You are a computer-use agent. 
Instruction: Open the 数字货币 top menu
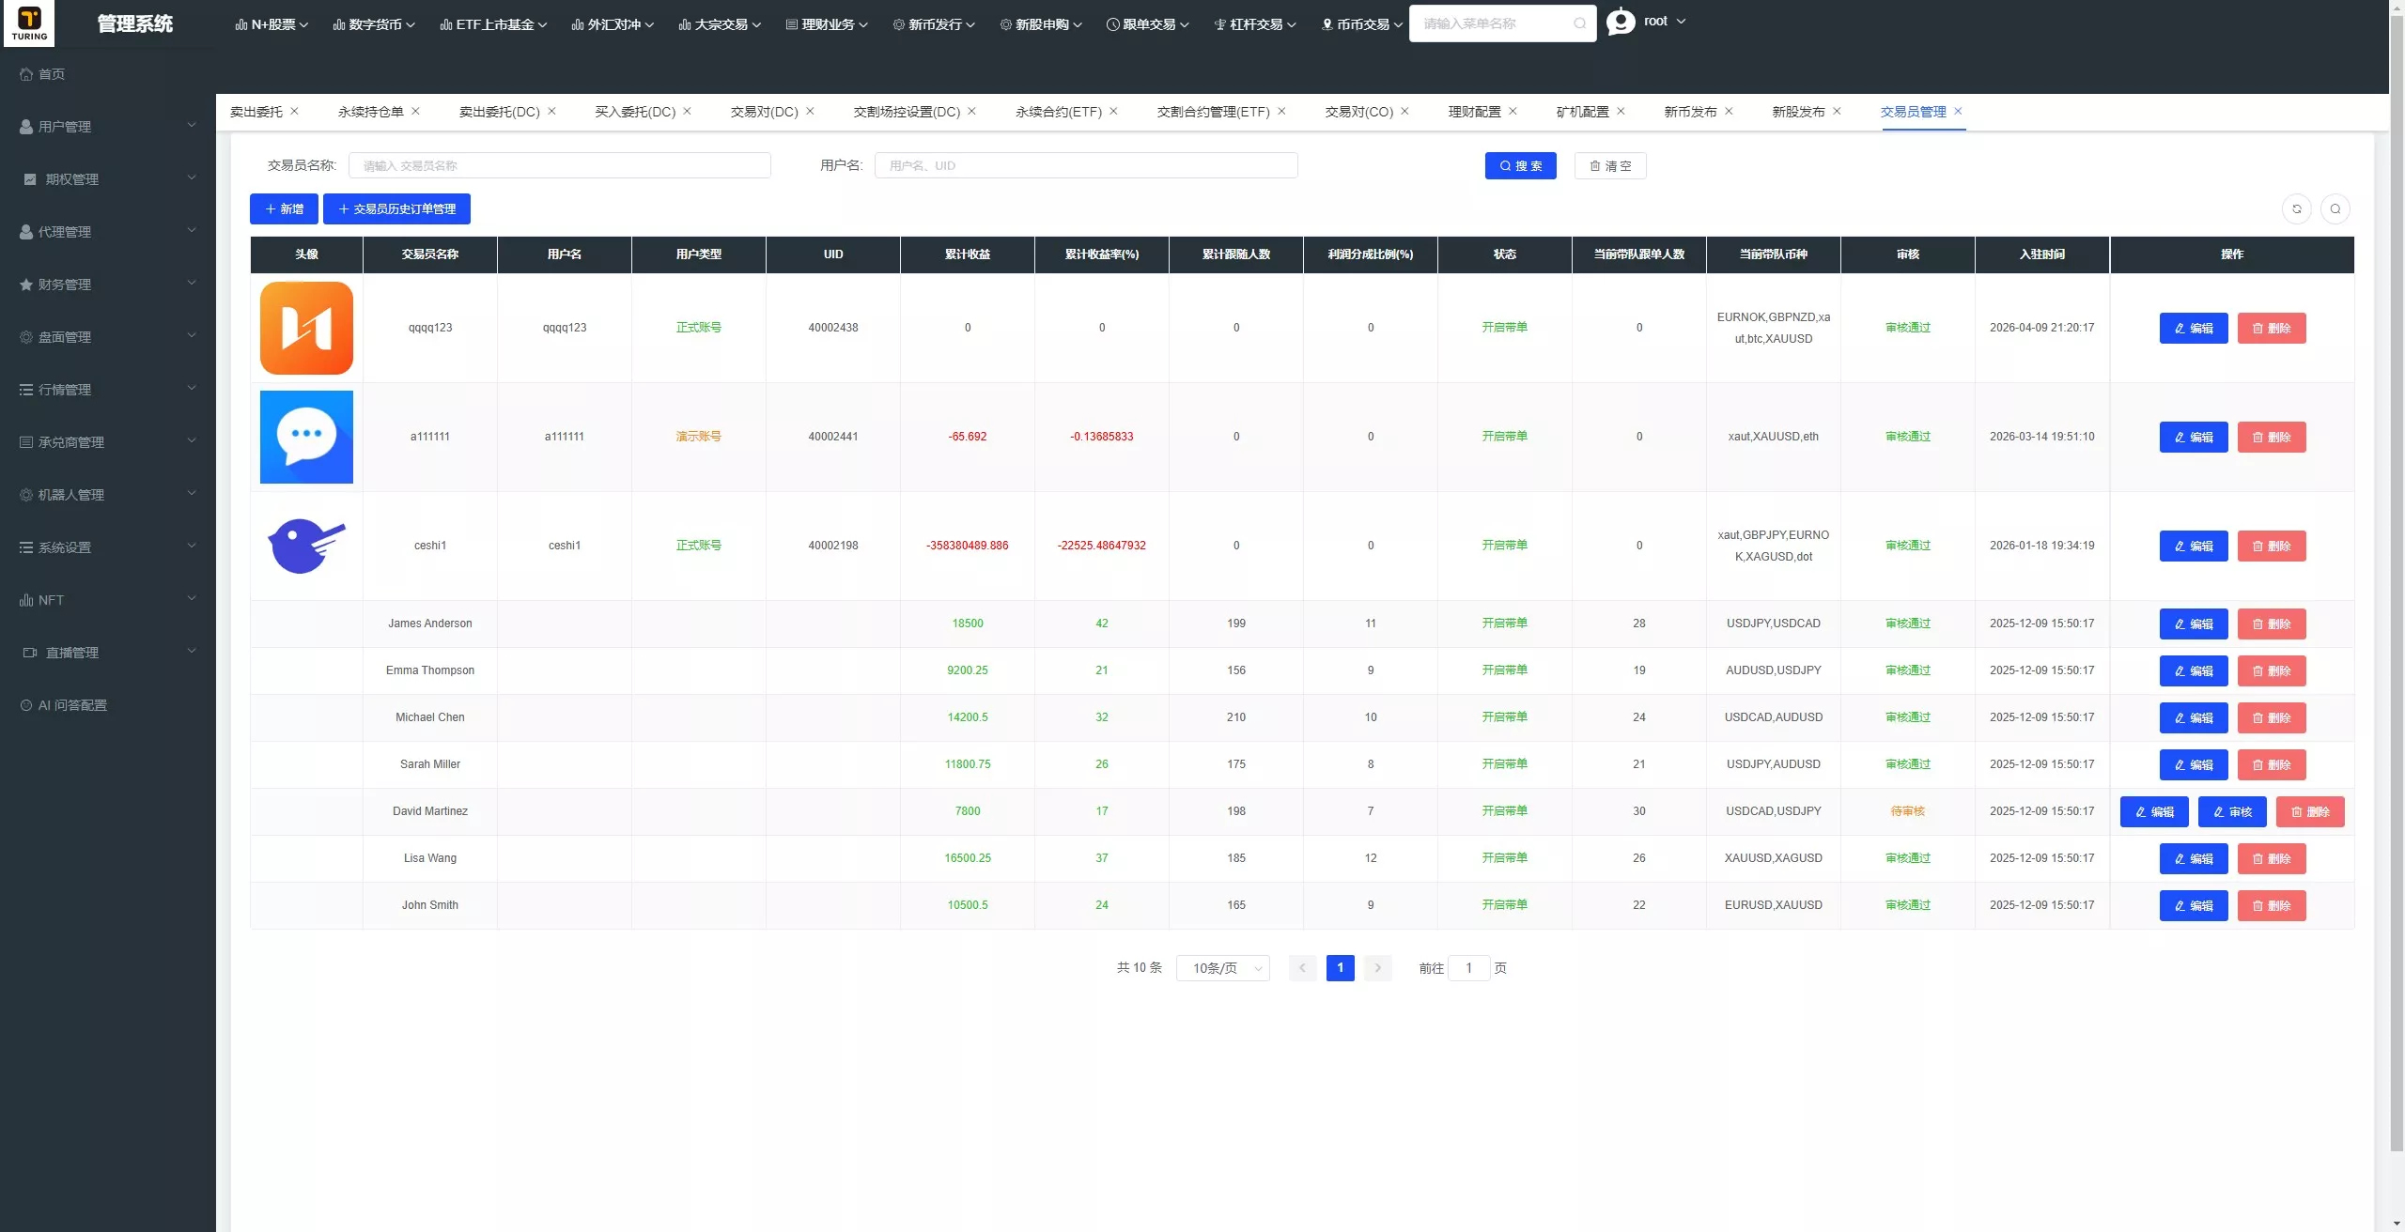point(374,24)
